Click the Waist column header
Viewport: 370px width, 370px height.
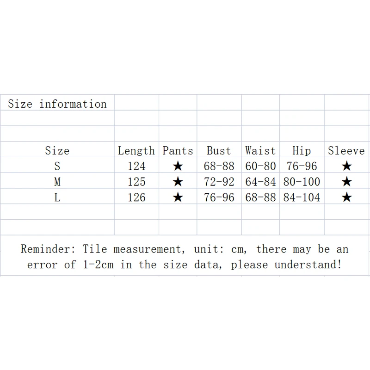point(260,151)
